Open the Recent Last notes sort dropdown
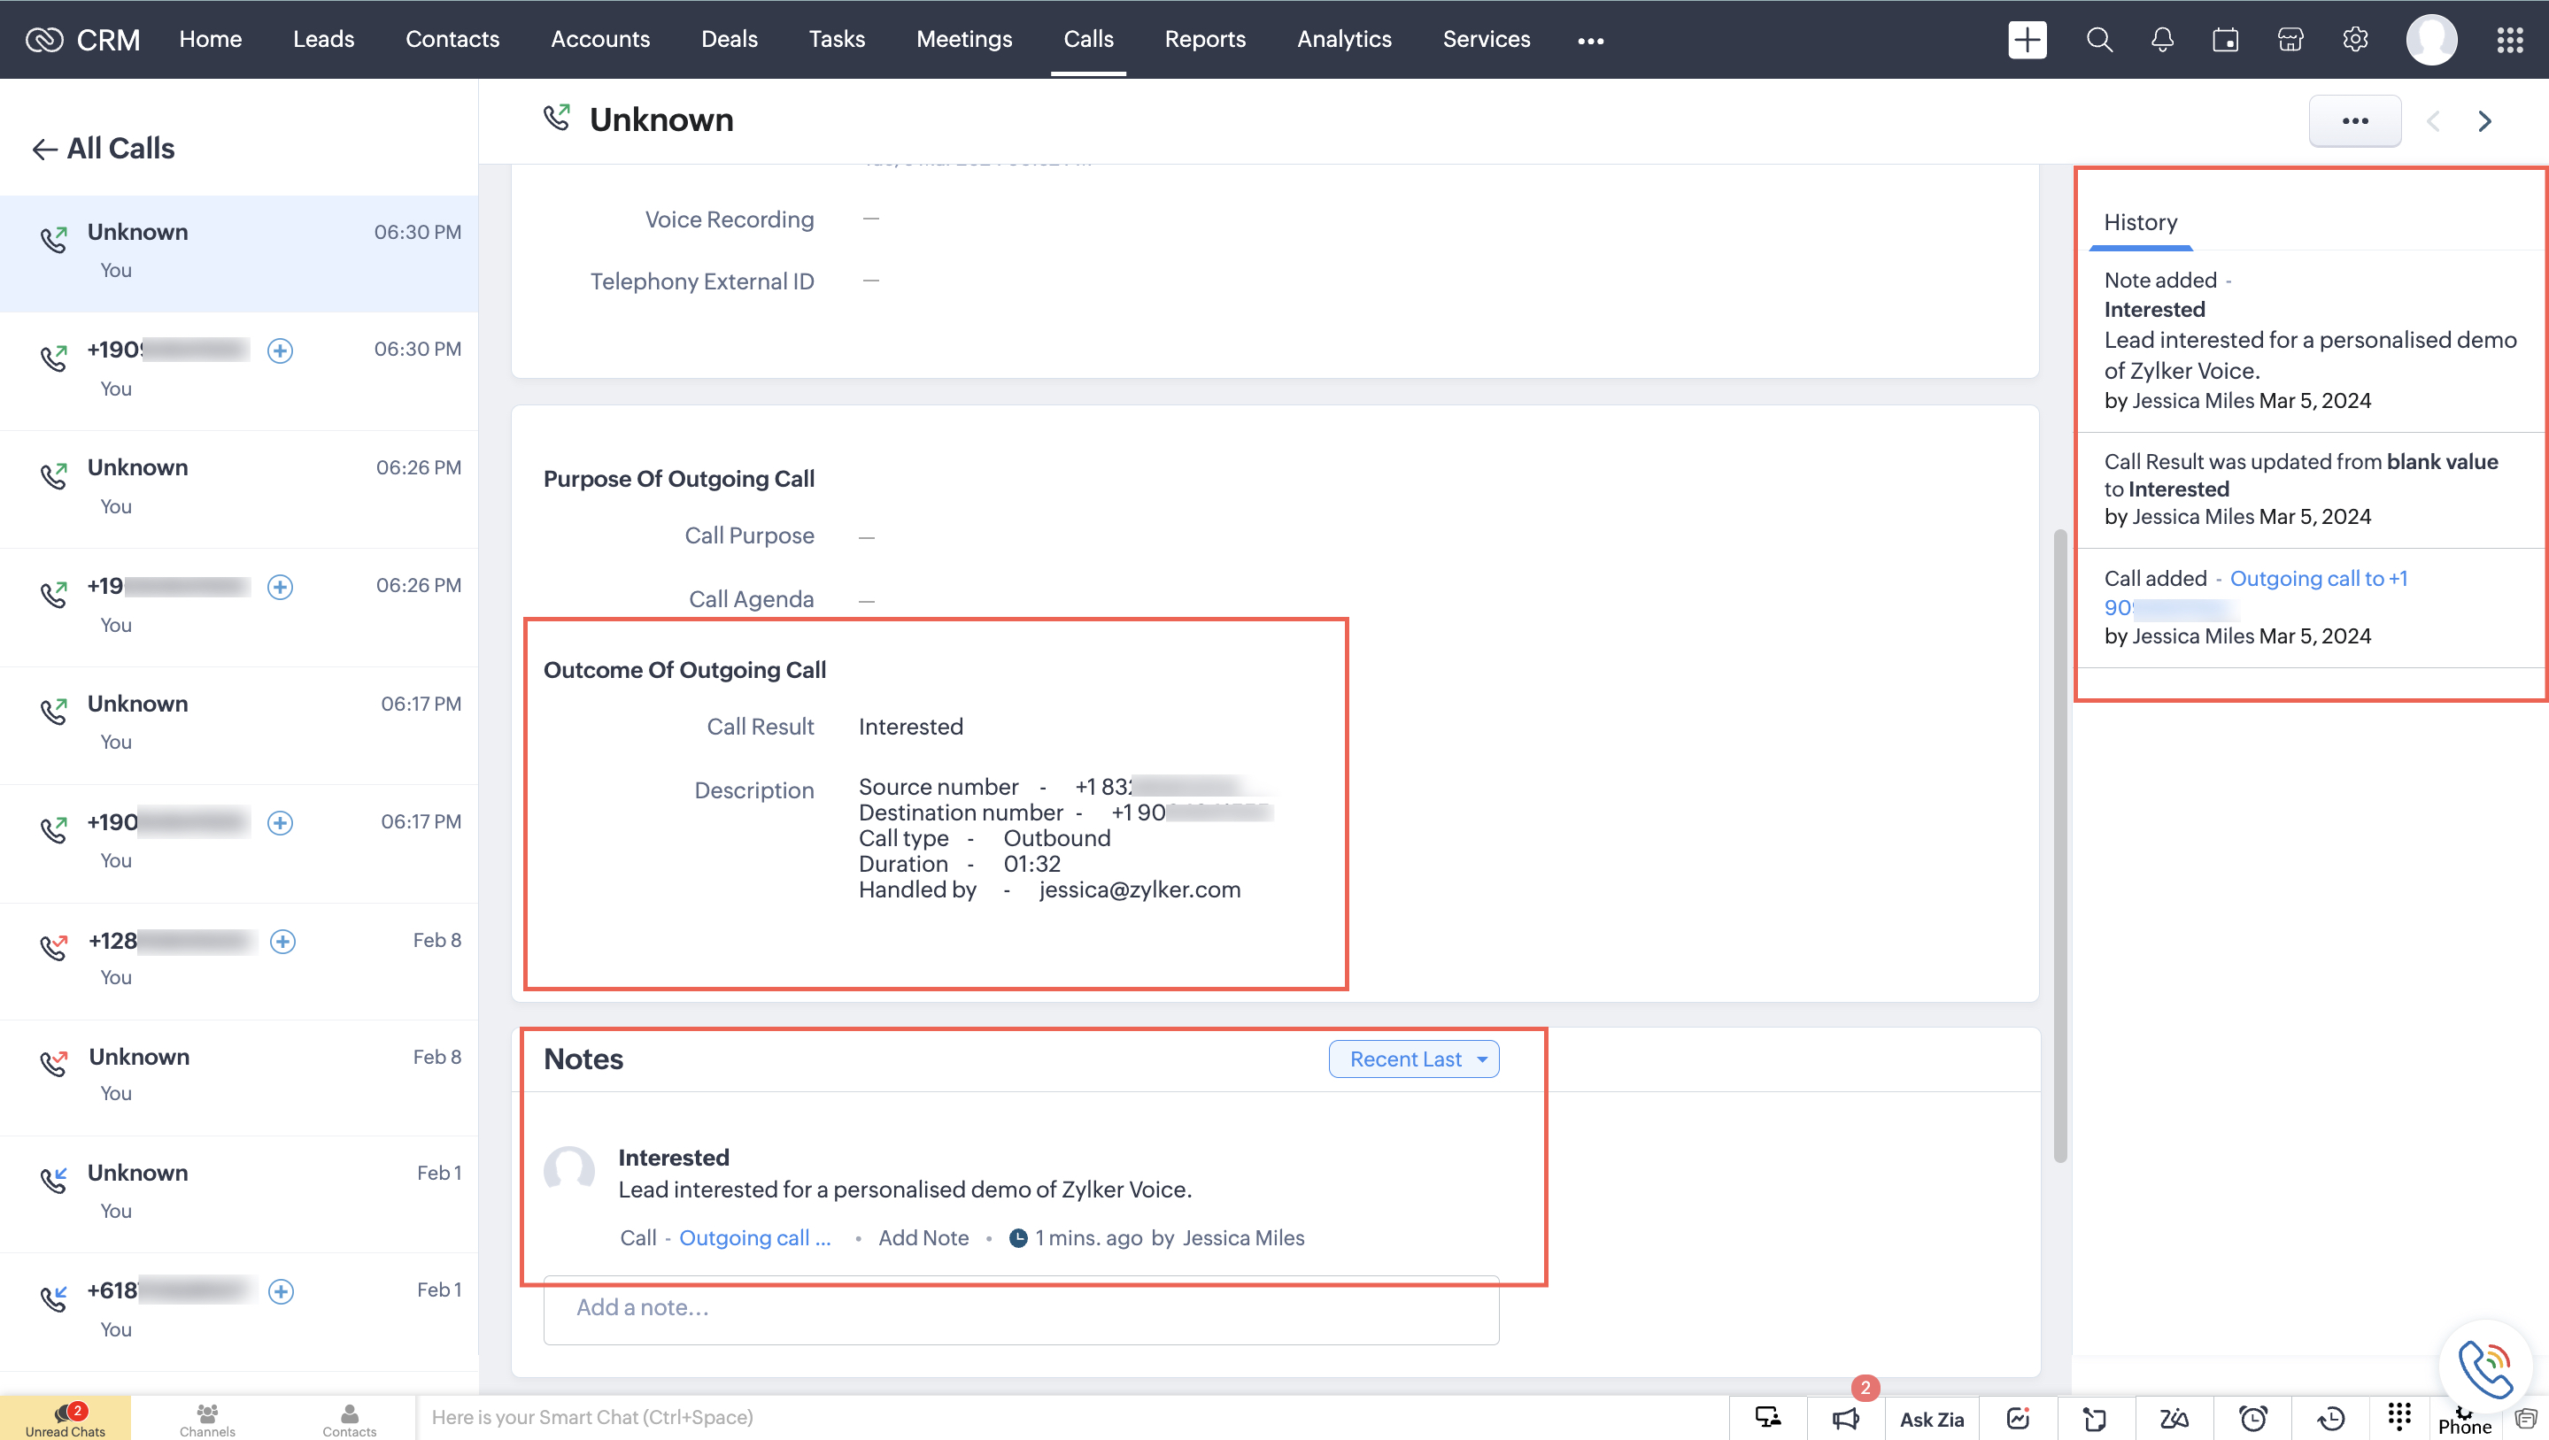 point(1413,1059)
